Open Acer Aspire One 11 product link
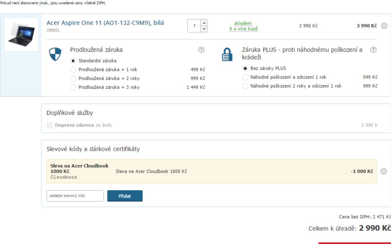This screenshot has height=244, width=391. pyautogui.click(x=105, y=23)
